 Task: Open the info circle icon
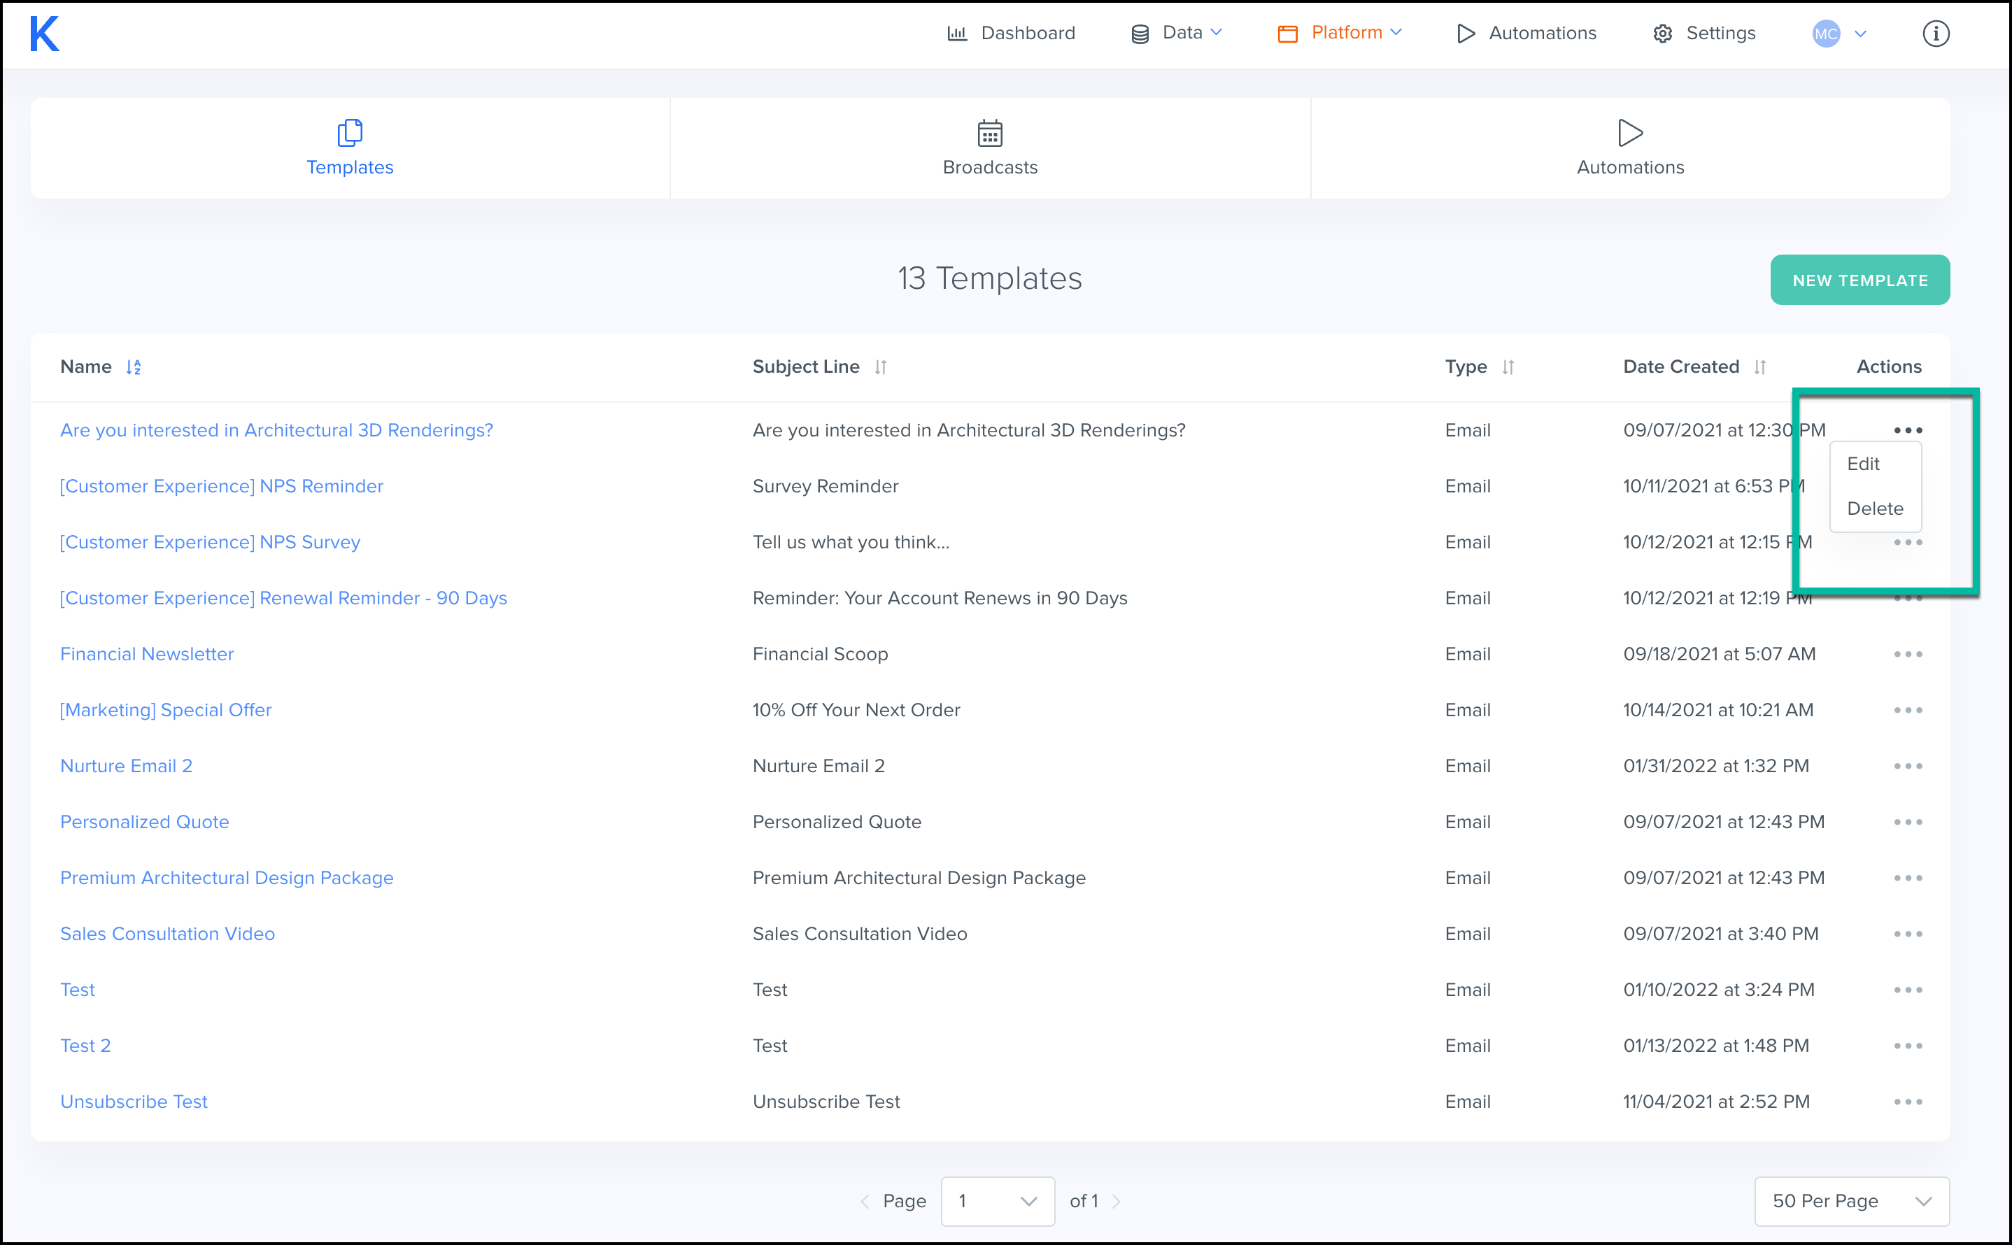1934,34
